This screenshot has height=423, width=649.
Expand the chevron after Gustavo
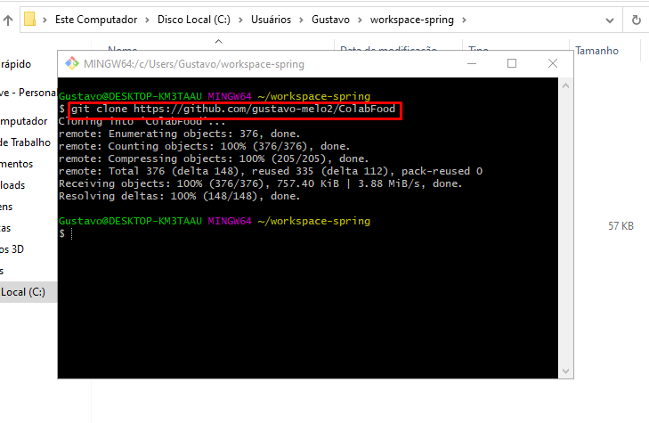(360, 20)
